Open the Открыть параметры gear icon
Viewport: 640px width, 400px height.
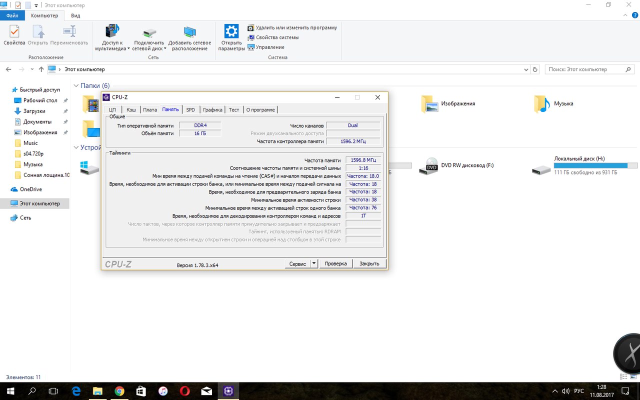(231, 37)
